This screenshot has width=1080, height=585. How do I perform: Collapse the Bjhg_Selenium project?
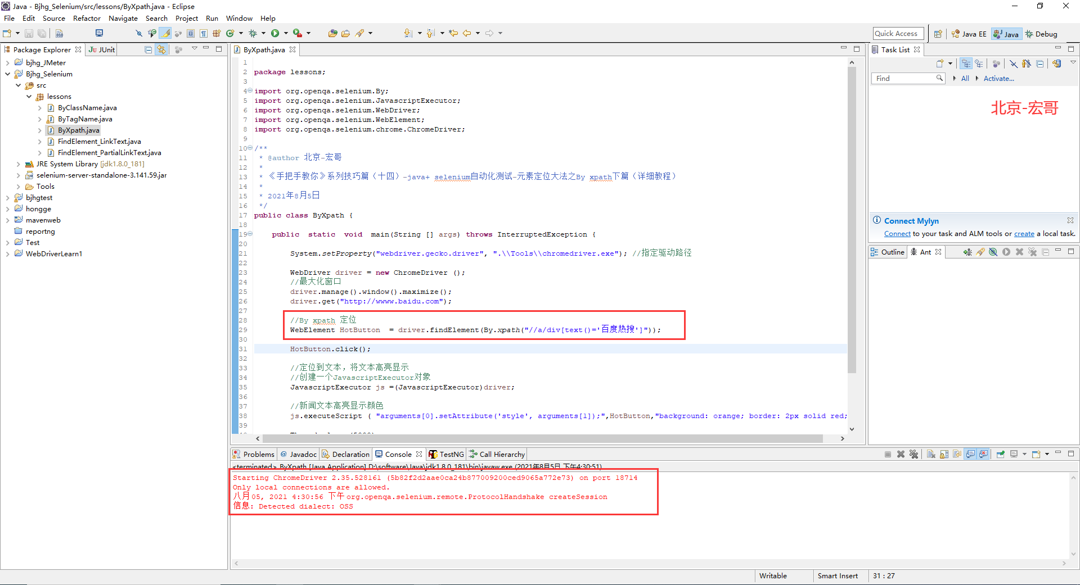7,74
